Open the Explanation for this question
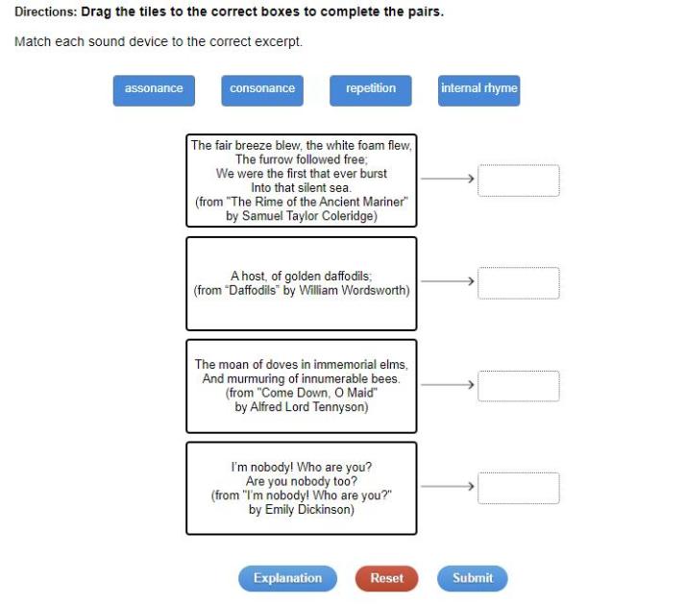The width and height of the screenshot is (686, 604). click(287, 578)
